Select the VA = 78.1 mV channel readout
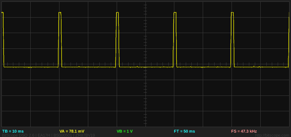The height and width of the screenshot is (137, 291). [x=72, y=131]
